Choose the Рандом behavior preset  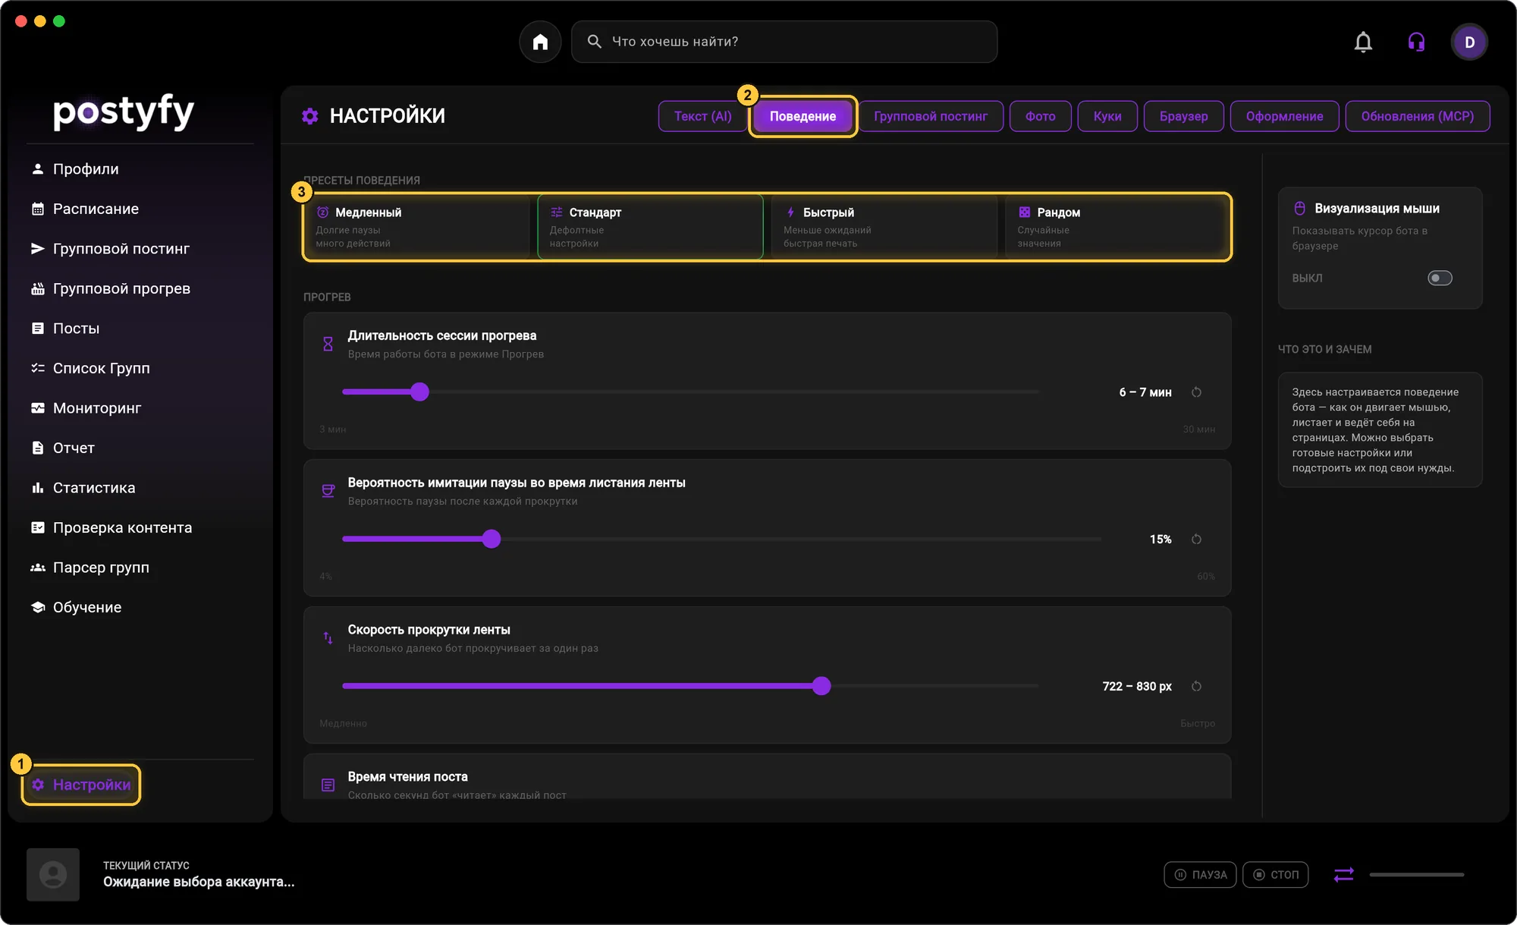1117,227
